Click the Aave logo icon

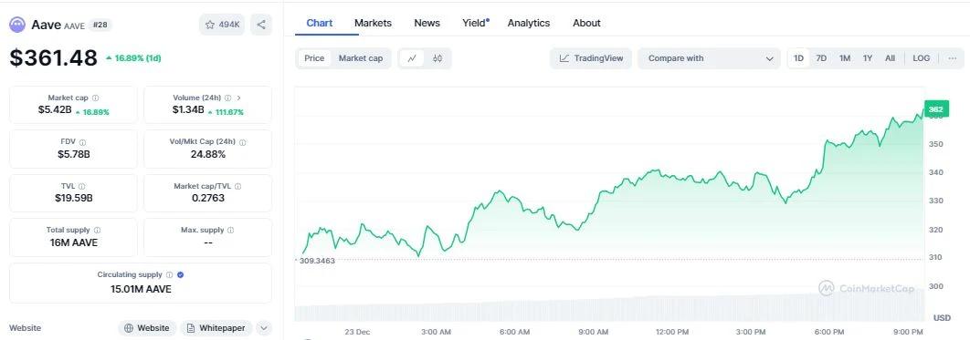point(17,25)
